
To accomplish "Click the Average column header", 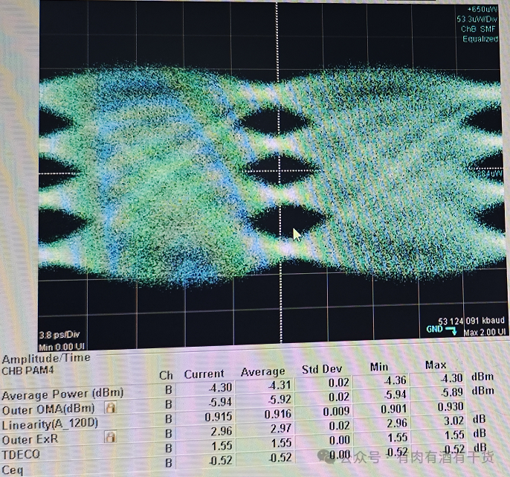I will [x=263, y=371].
